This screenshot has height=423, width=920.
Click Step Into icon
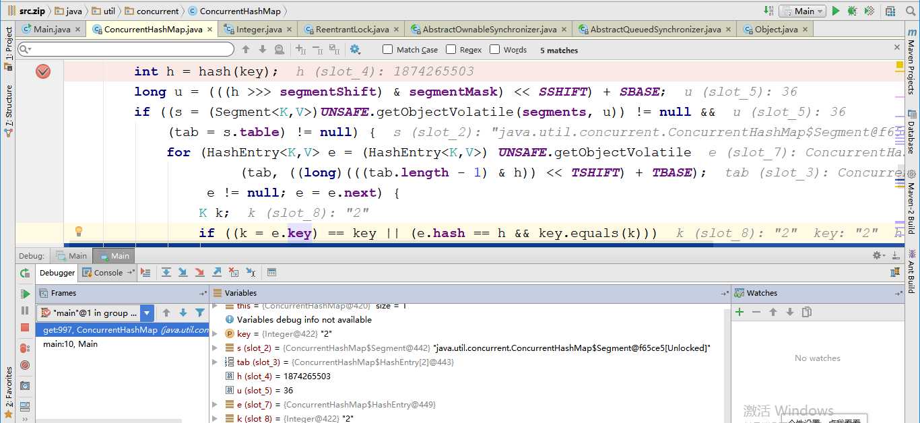pyautogui.click(x=183, y=272)
